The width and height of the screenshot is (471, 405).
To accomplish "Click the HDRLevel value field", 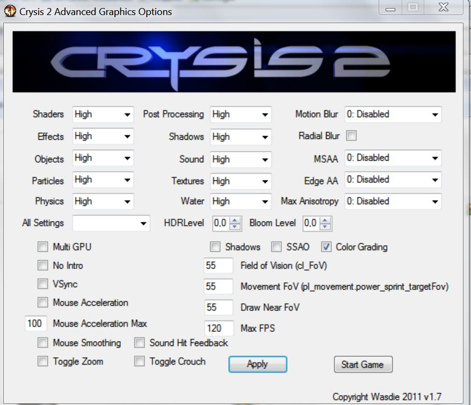I will [221, 223].
